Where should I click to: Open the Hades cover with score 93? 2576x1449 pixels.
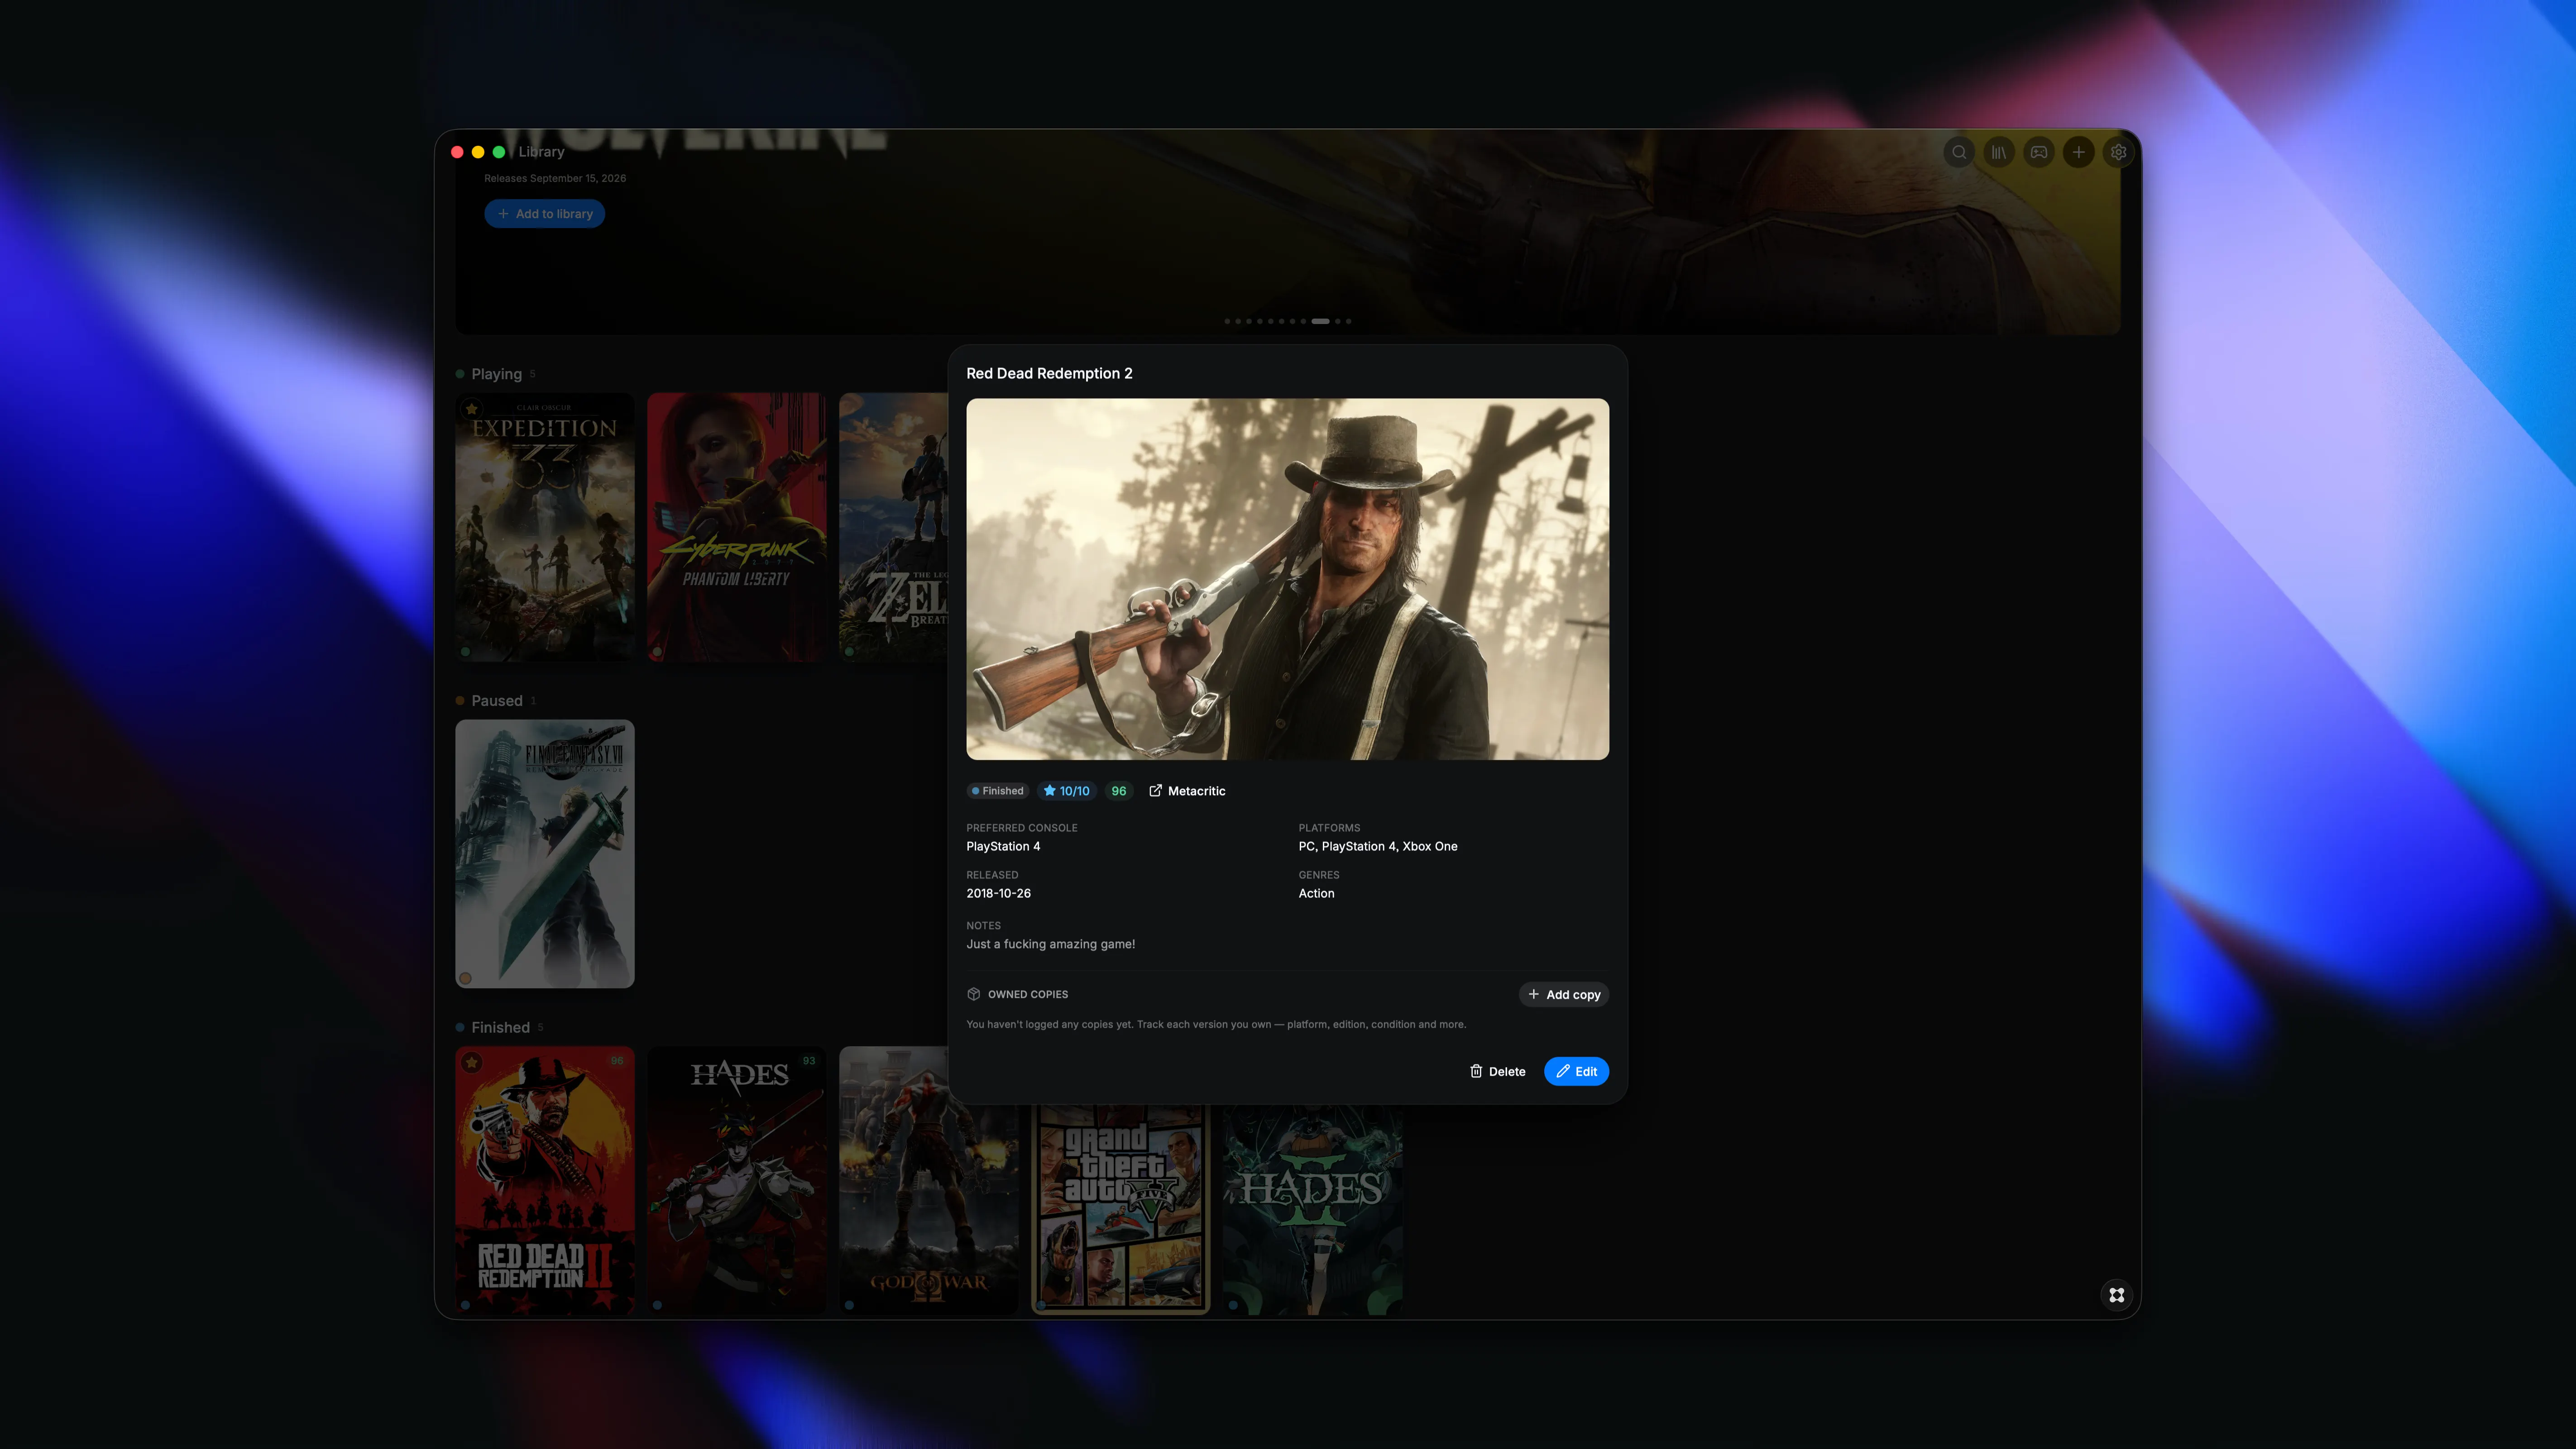[737, 1180]
